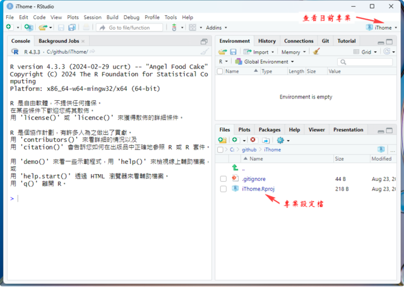Open the Grid view dropdown
Viewport: 404px width, 287px height.
365,52
